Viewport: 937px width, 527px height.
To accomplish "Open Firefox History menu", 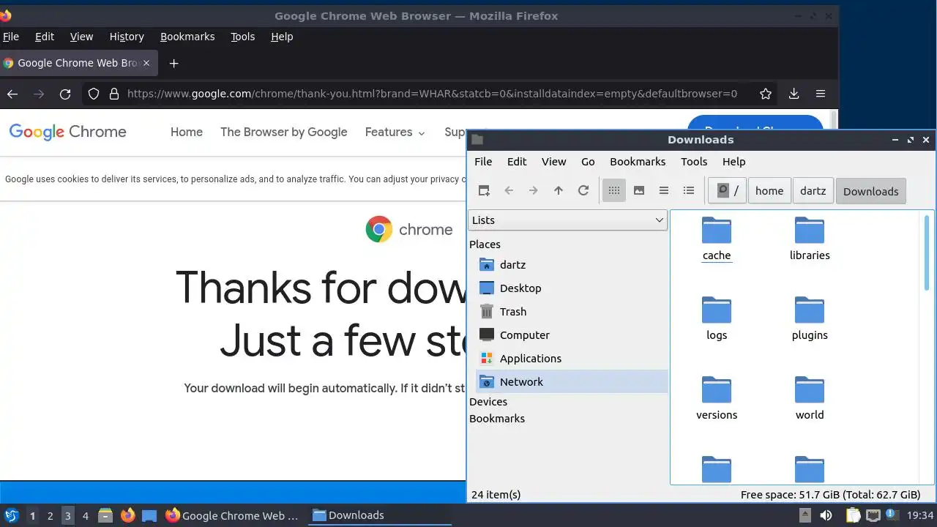I will 127,37.
